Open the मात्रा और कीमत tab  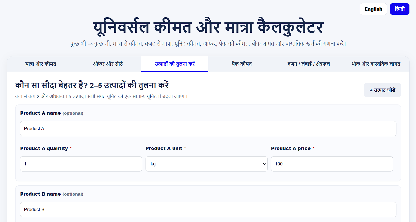(41, 64)
